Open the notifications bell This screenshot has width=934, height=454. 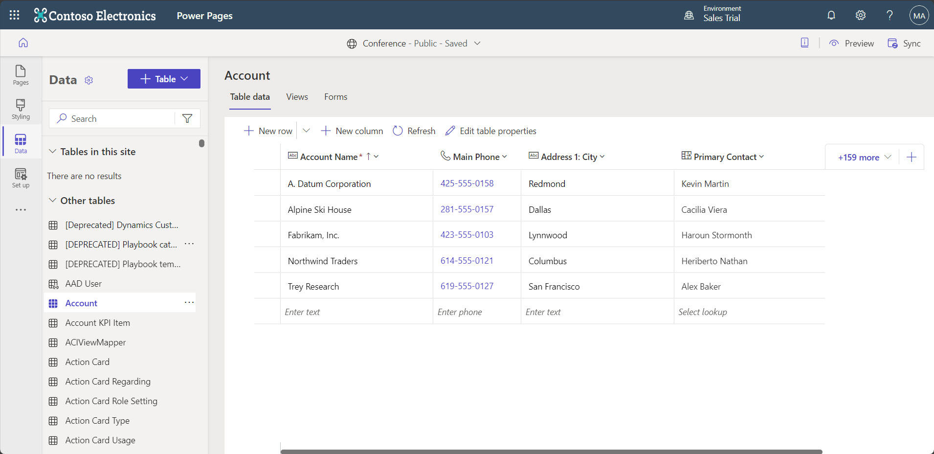[831, 15]
